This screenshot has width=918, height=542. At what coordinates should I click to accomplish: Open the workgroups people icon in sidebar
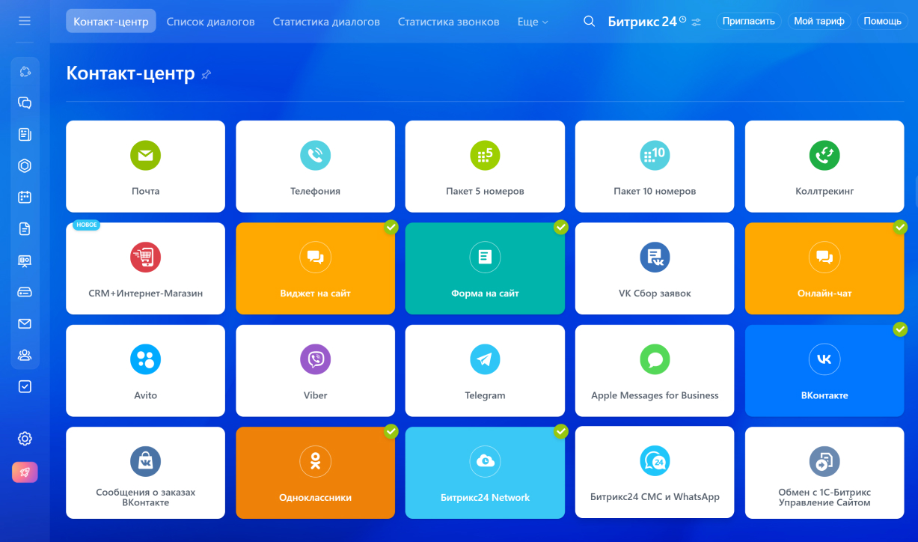25,355
